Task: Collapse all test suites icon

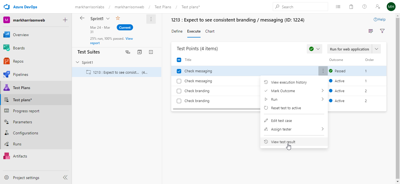Action: pyautogui.click(x=151, y=52)
